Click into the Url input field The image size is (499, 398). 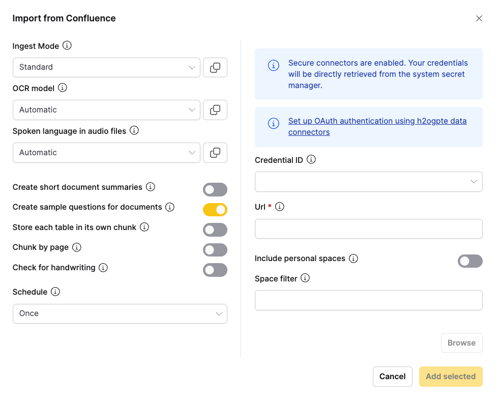click(x=368, y=229)
